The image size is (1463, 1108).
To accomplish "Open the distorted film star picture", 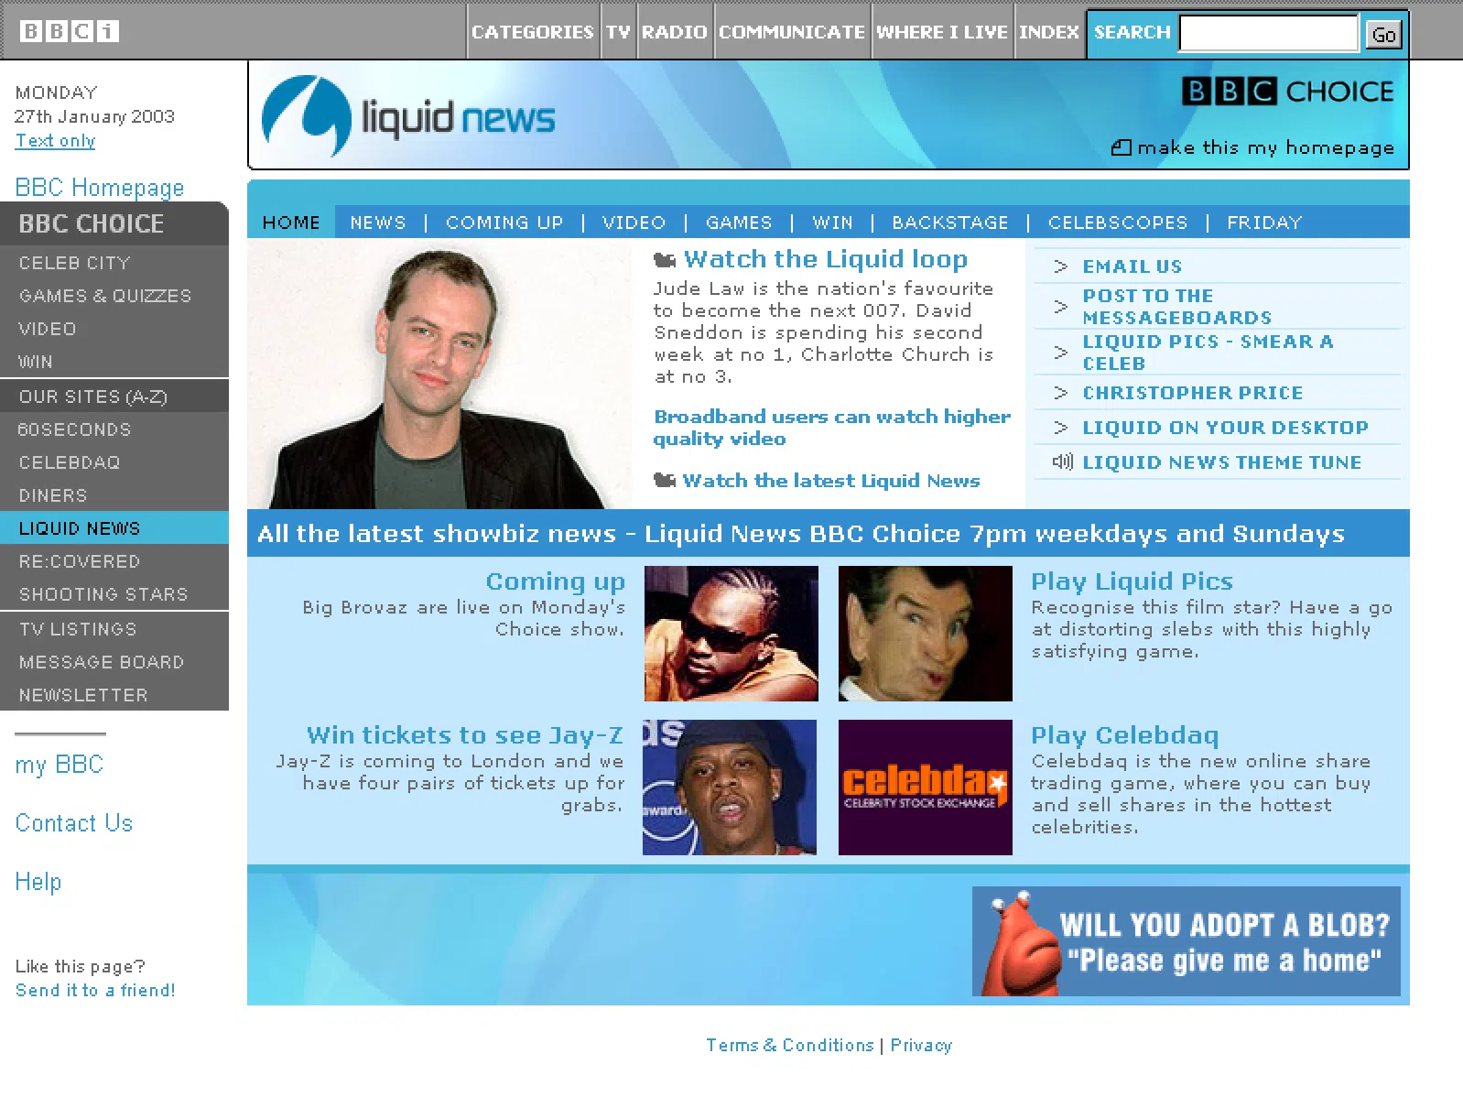I will tap(925, 634).
